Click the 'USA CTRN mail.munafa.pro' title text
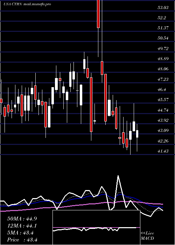Viewport: 175px width, 245px height. pos(27,4)
